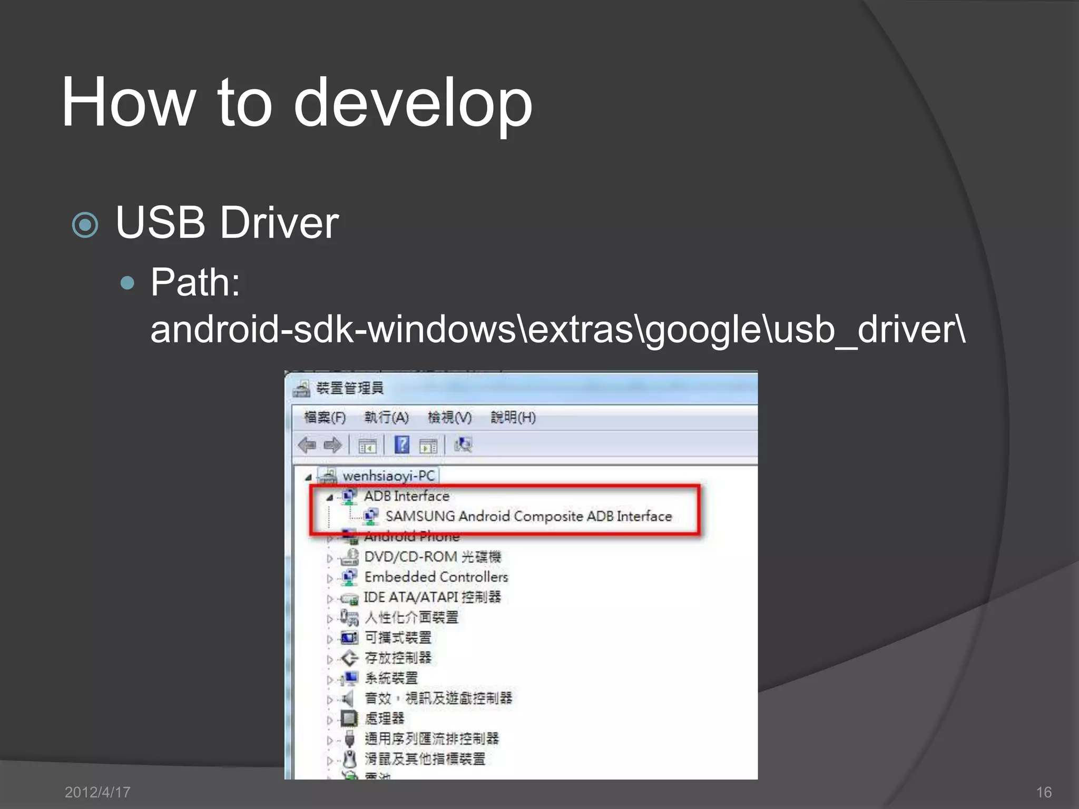Click the Device Manager title bar icon
Viewport: 1079px width, 809px height.
(301, 389)
